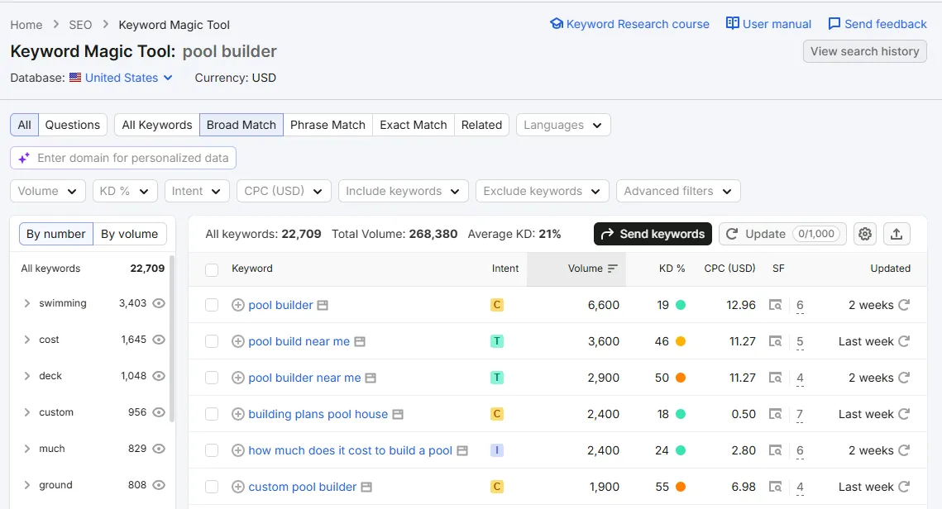Open SERP view icon for 'pool build near me'
The image size is (942, 509).
(x=775, y=341)
